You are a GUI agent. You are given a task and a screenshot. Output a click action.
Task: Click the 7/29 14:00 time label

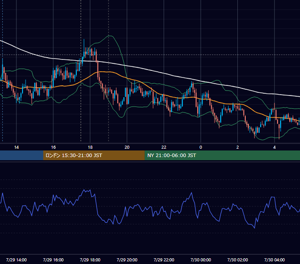click(x=16, y=260)
